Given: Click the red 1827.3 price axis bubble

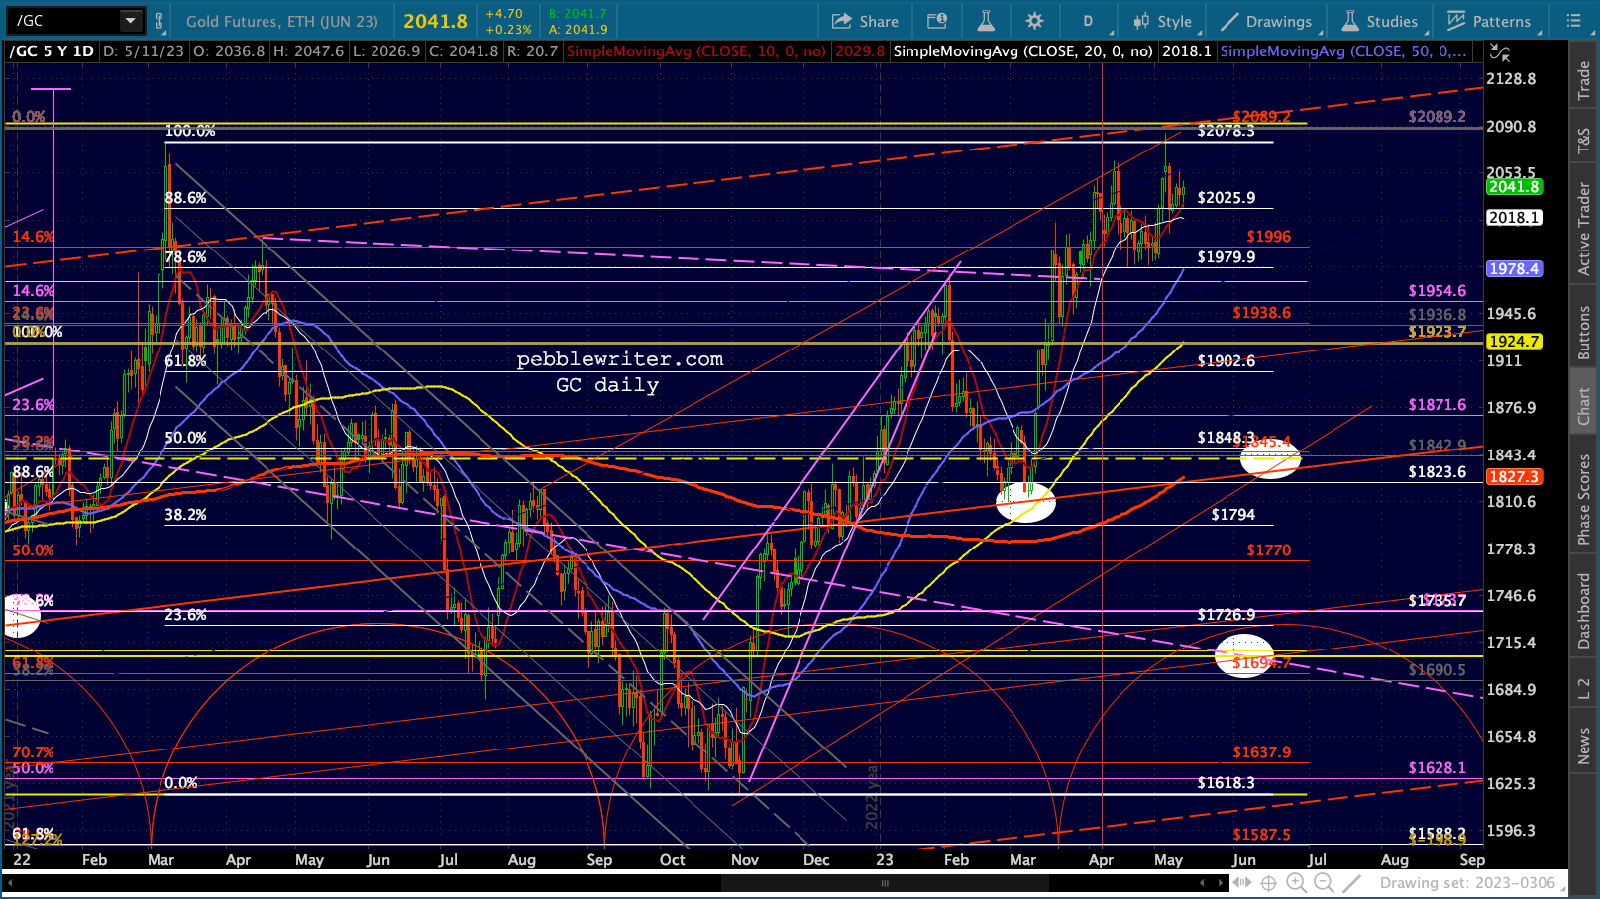Looking at the screenshot, I should 1514,477.
